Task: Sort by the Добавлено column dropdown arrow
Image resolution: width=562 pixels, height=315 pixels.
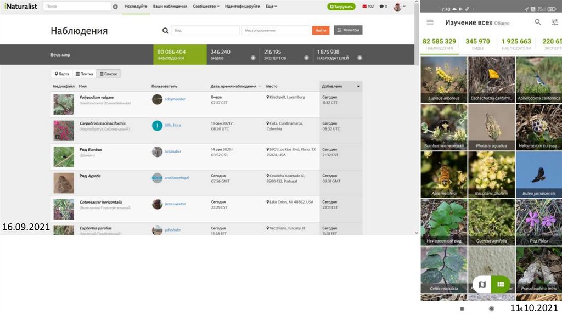Action: [x=358, y=86]
